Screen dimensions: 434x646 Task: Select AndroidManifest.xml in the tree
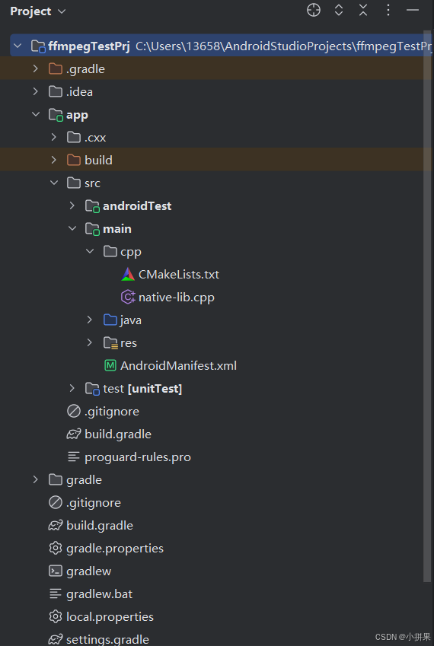click(x=178, y=365)
